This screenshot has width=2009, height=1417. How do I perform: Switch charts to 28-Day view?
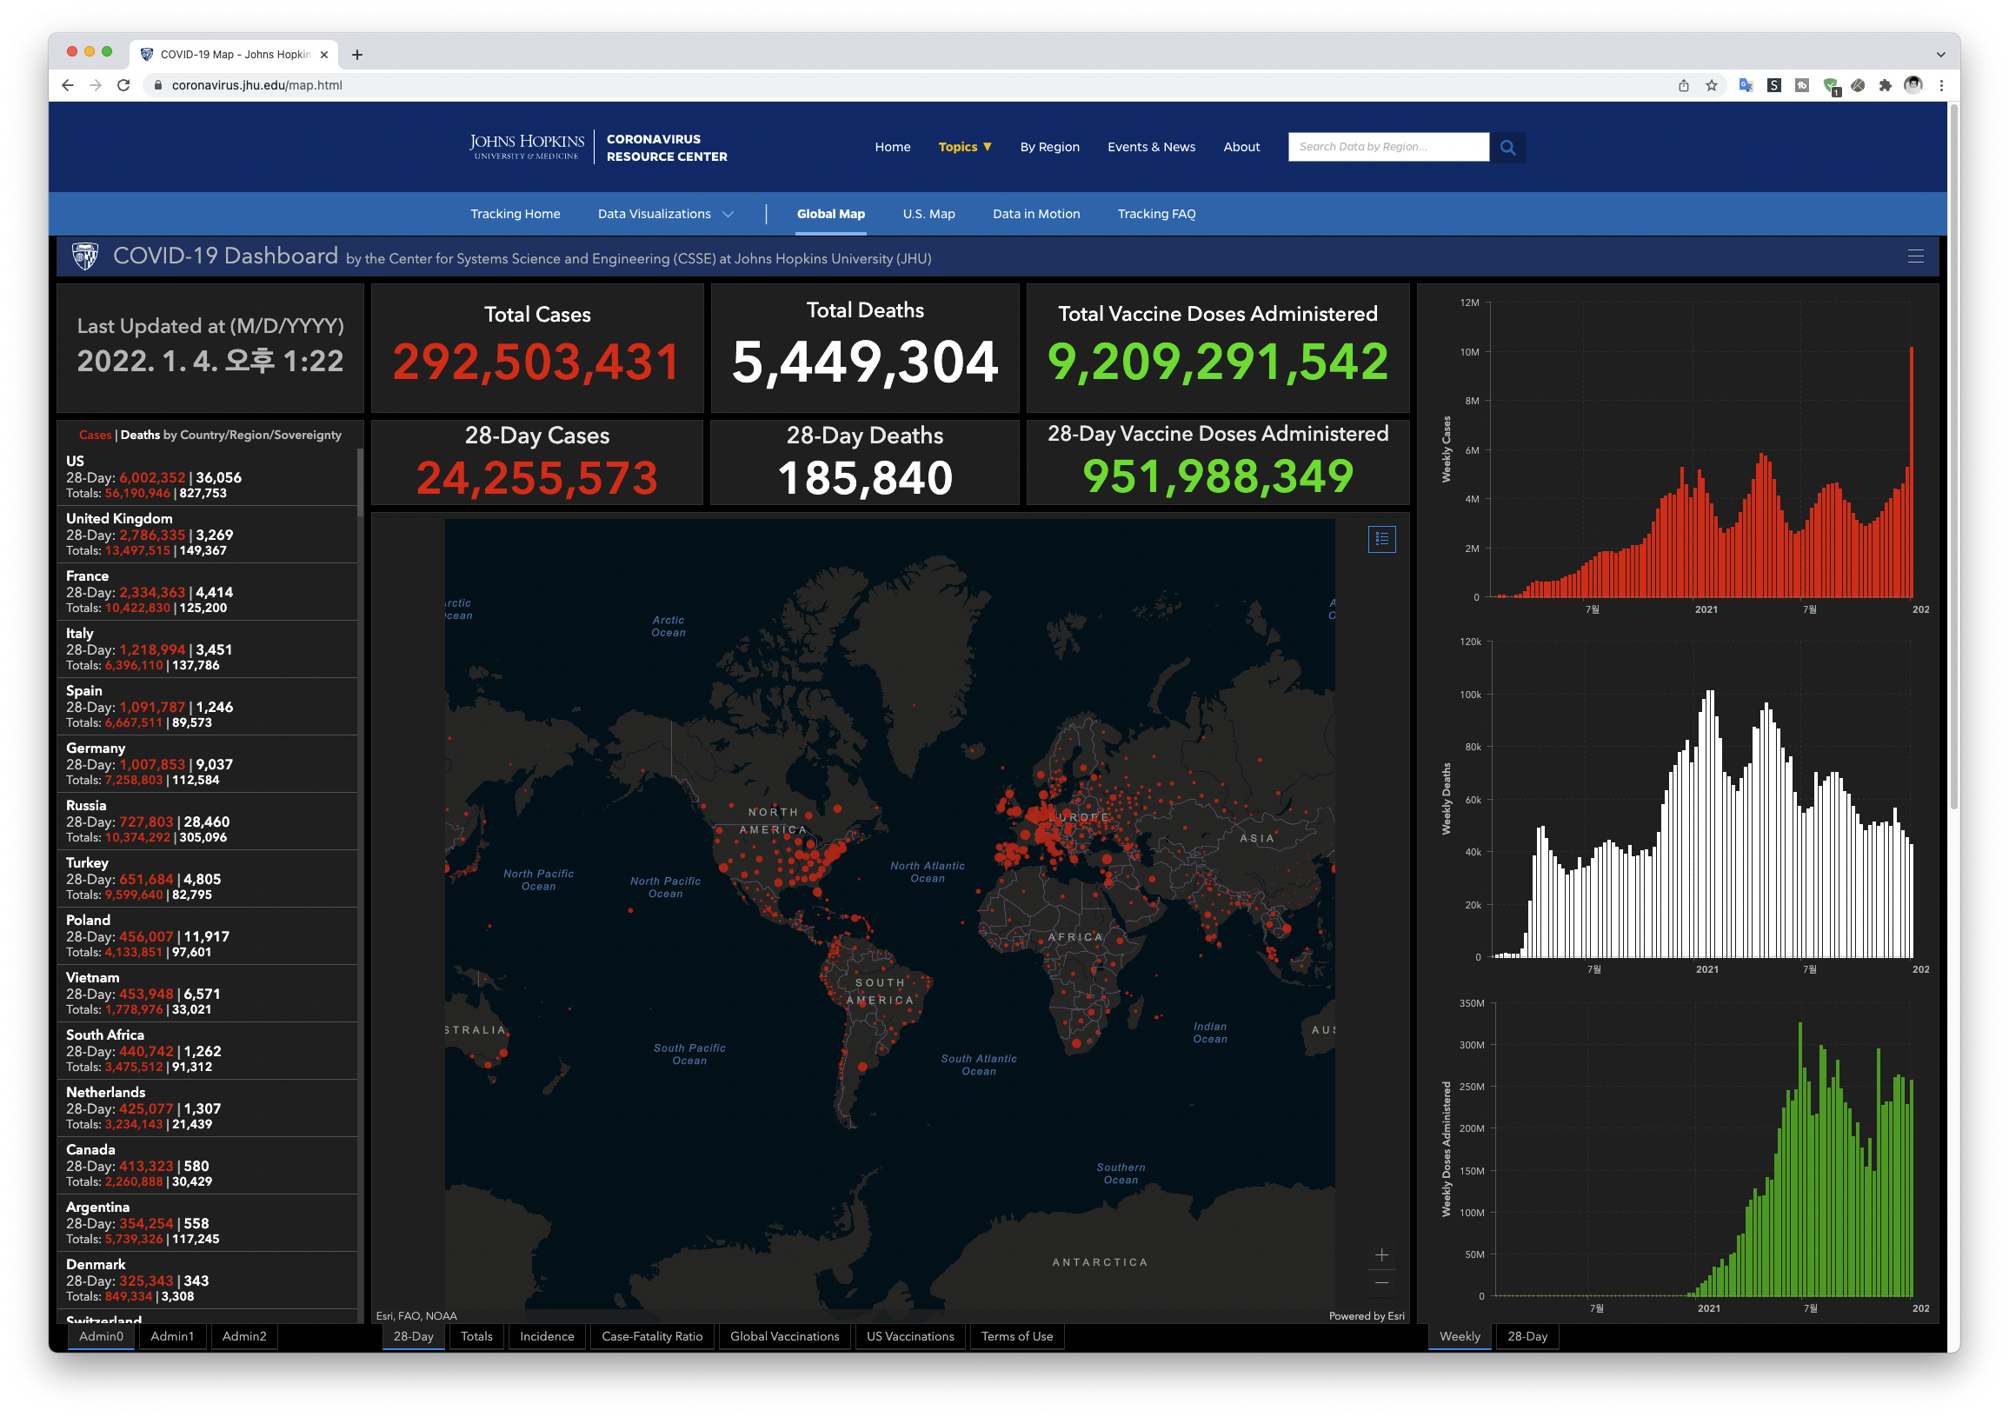click(1526, 1335)
